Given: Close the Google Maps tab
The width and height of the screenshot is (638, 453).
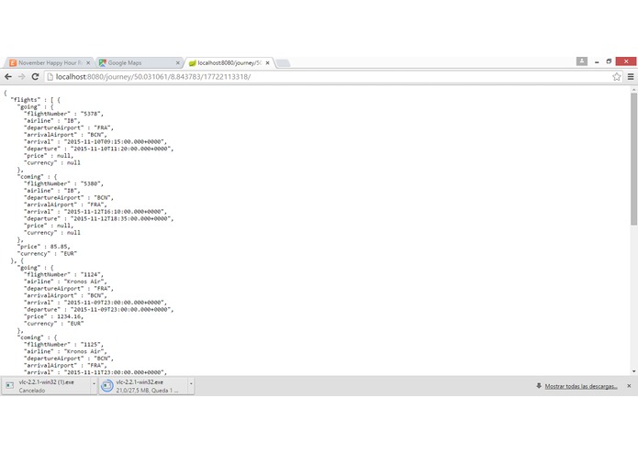Looking at the screenshot, I should point(178,63).
